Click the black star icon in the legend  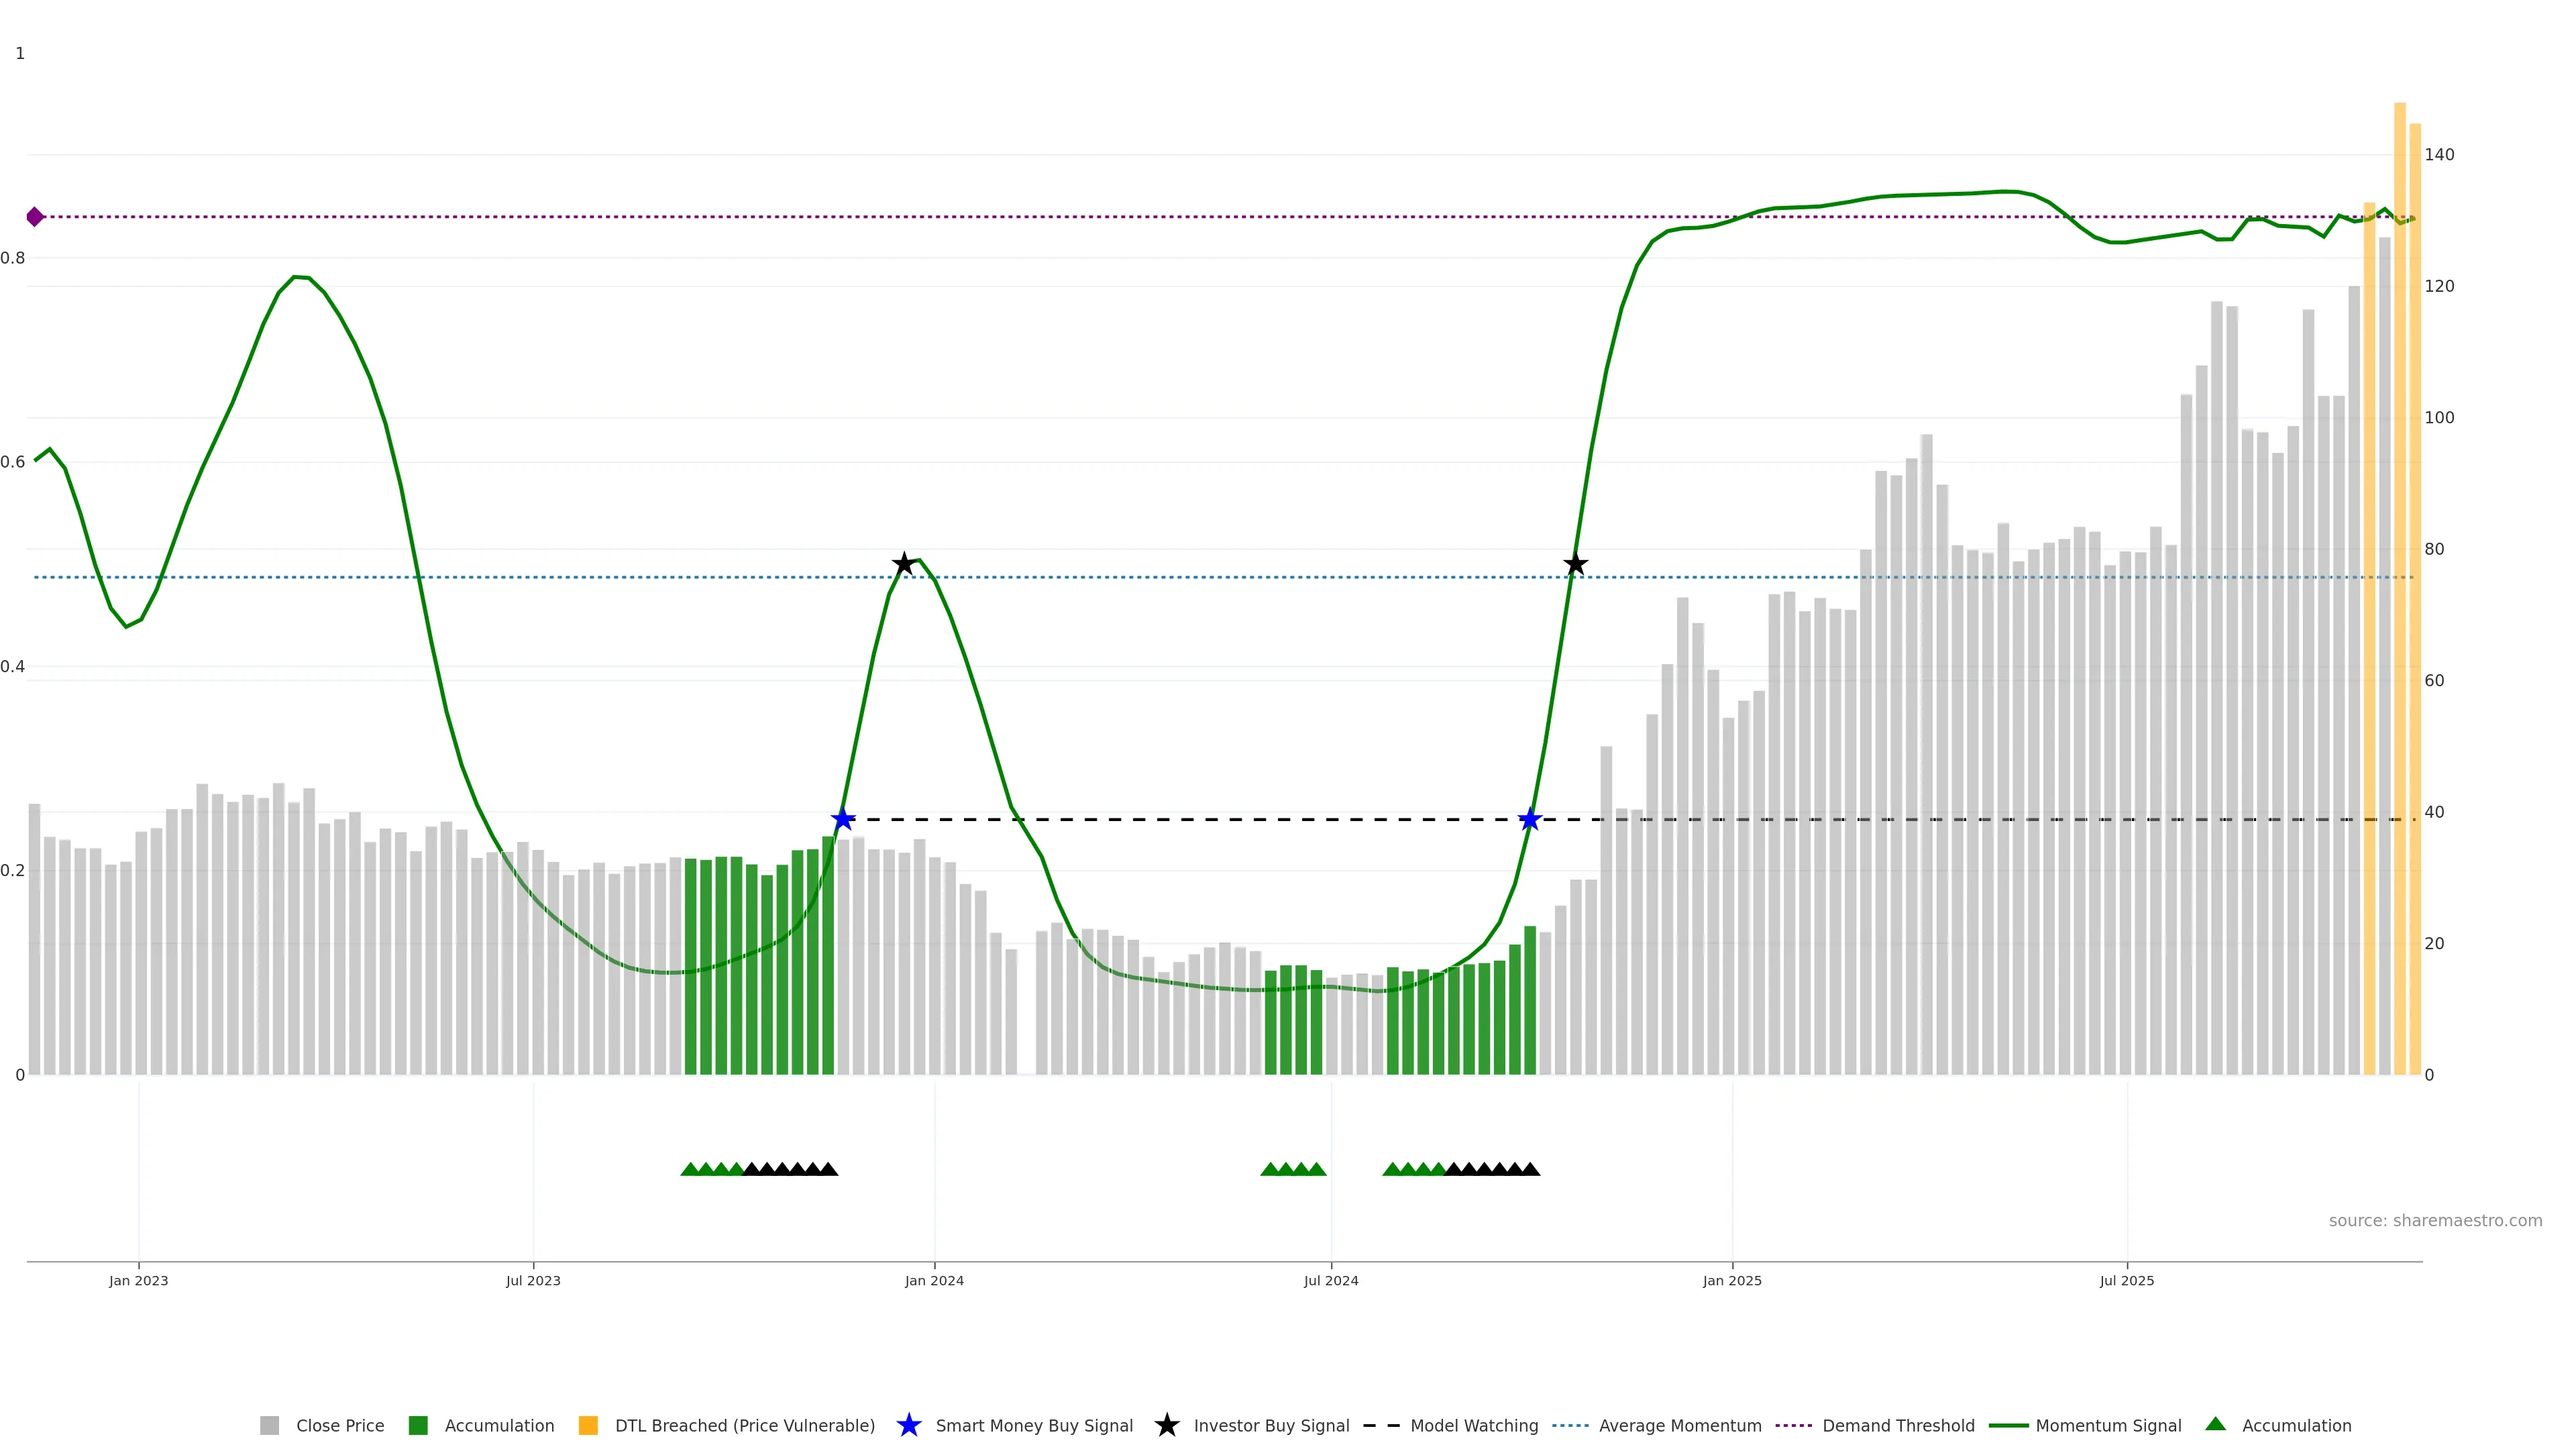(x=1166, y=1425)
